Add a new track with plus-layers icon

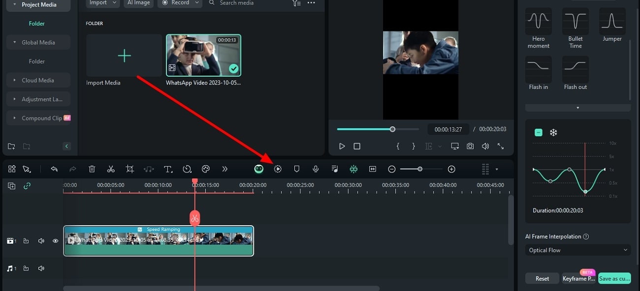click(x=12, y=186)
